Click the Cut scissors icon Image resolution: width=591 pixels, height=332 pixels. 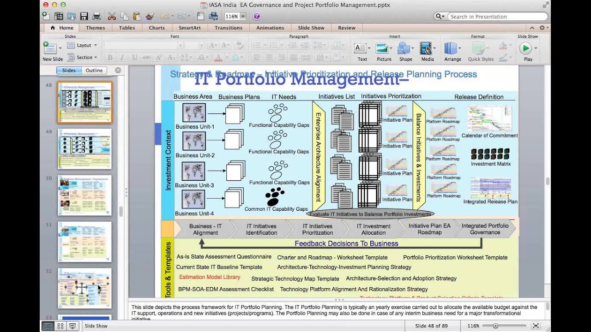111,16
